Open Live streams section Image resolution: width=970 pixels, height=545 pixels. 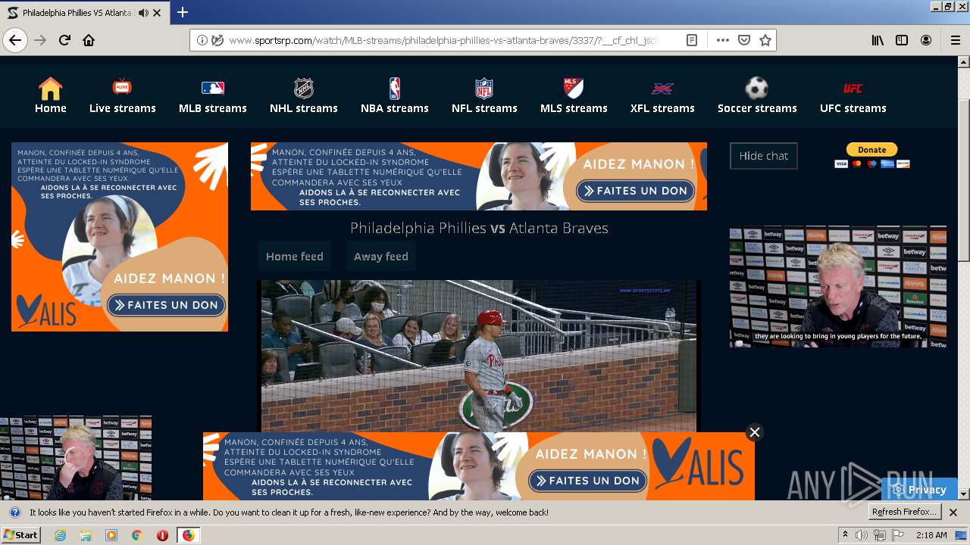(122, 96)
